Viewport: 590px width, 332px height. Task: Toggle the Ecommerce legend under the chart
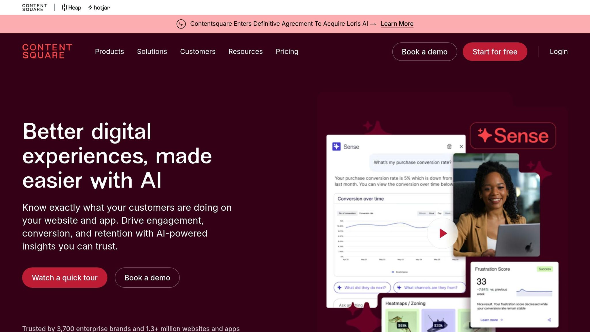tap(399, 272)
